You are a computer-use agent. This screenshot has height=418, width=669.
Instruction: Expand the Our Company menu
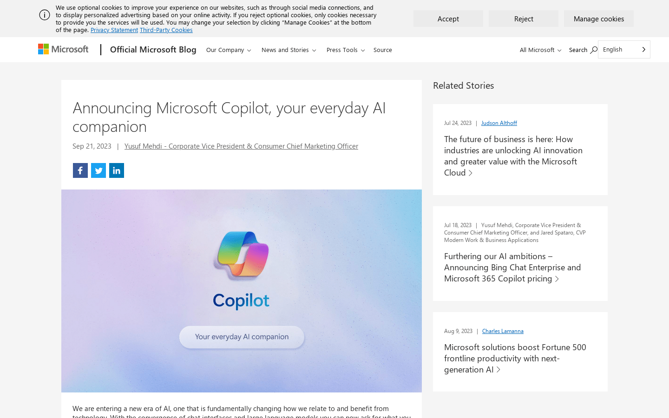(x=228, y=50)
